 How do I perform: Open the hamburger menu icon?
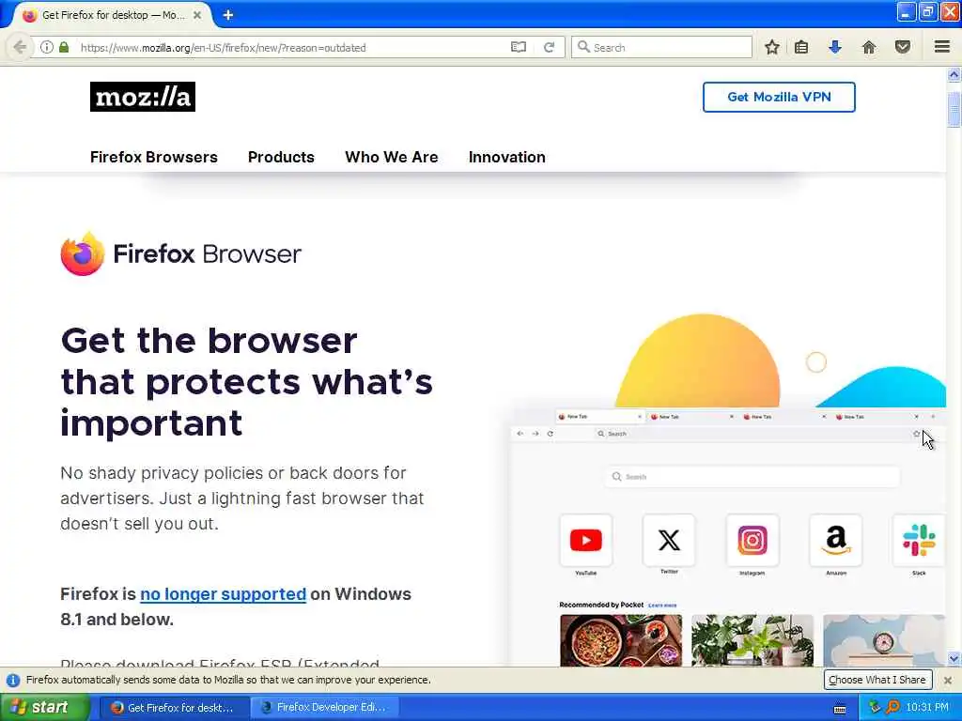point(942,47)
